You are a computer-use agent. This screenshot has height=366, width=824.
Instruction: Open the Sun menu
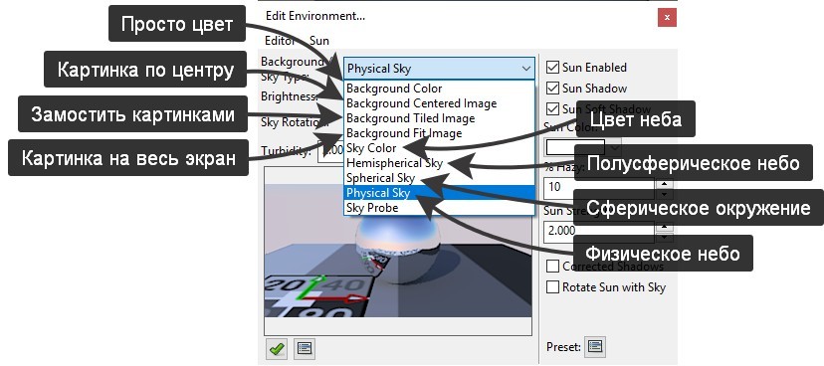(x=319, y=41)
